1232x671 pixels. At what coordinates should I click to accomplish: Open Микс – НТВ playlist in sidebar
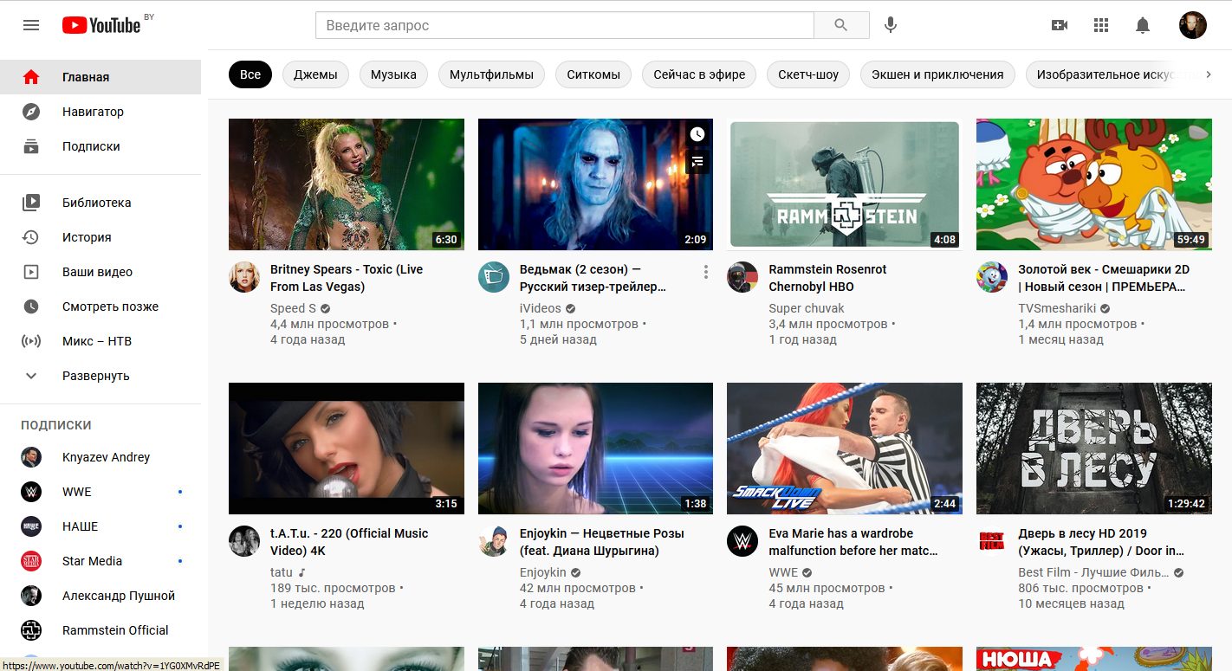[101, 341]
